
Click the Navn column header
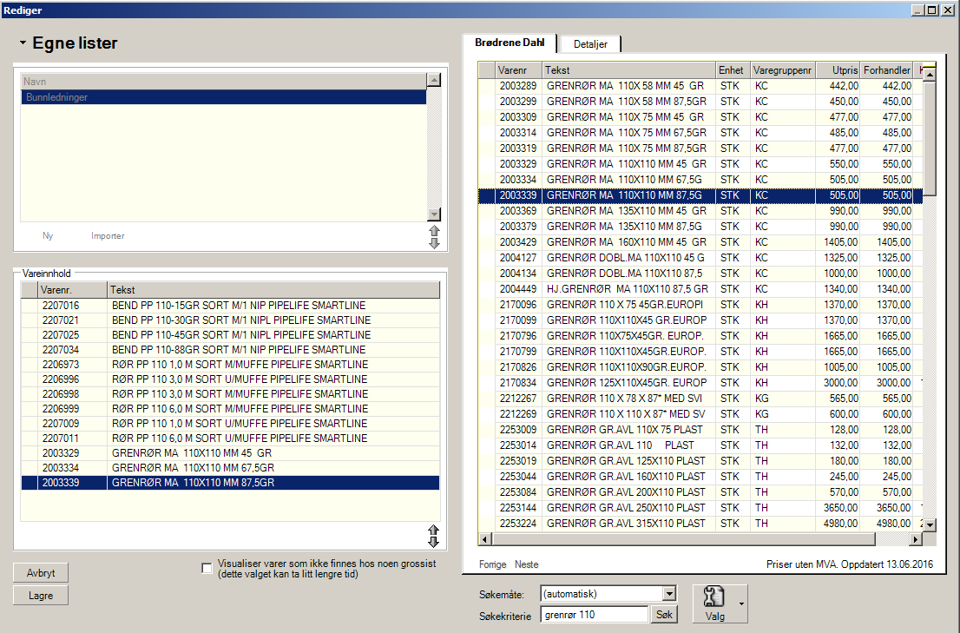coord(224,82)
